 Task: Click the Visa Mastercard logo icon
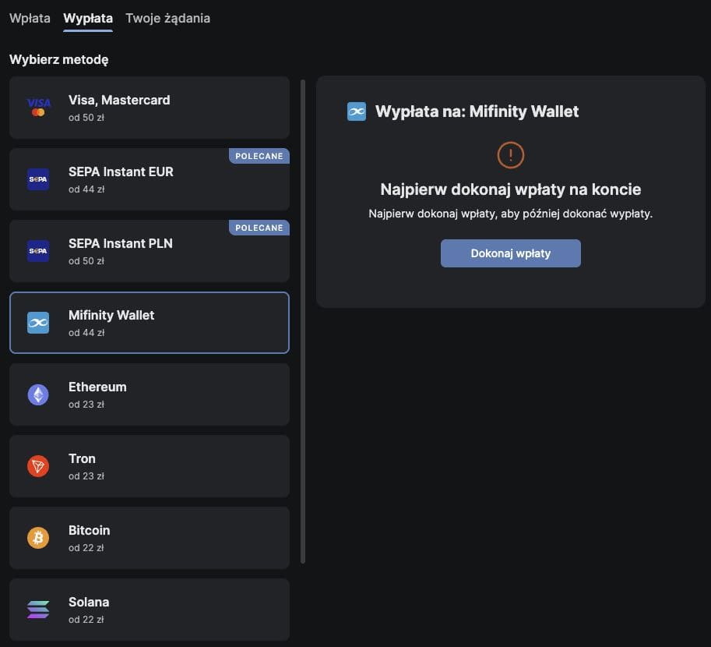point(38,108)
